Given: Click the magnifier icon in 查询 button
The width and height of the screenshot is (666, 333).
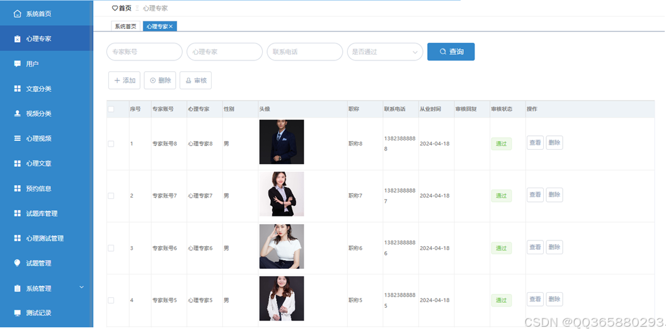Looking at the screenshot, I should pyautogui.click(x=442, y=52).
